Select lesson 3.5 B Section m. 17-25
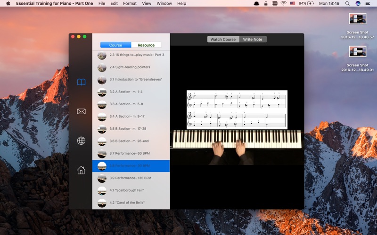 131,129
